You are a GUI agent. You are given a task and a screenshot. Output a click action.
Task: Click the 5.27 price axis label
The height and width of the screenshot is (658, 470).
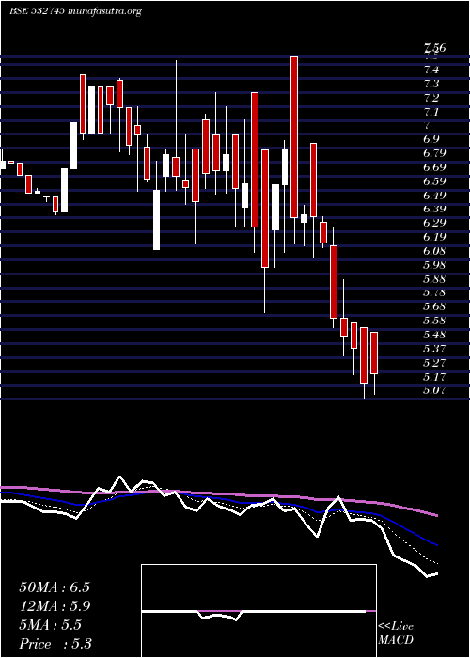click(434, 362)
